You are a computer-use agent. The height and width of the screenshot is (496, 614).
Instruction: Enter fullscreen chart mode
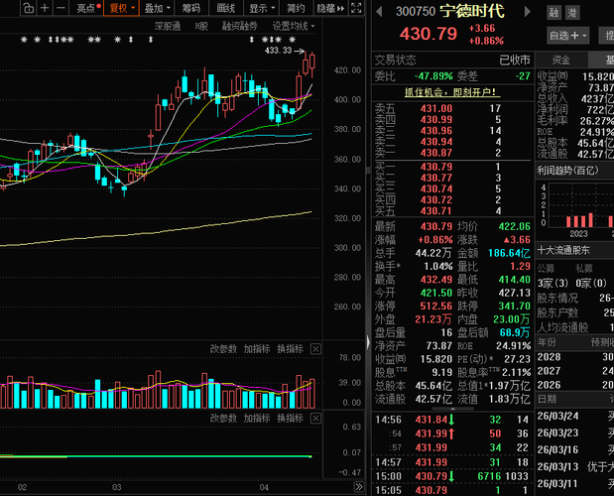(x=356, y=8)
